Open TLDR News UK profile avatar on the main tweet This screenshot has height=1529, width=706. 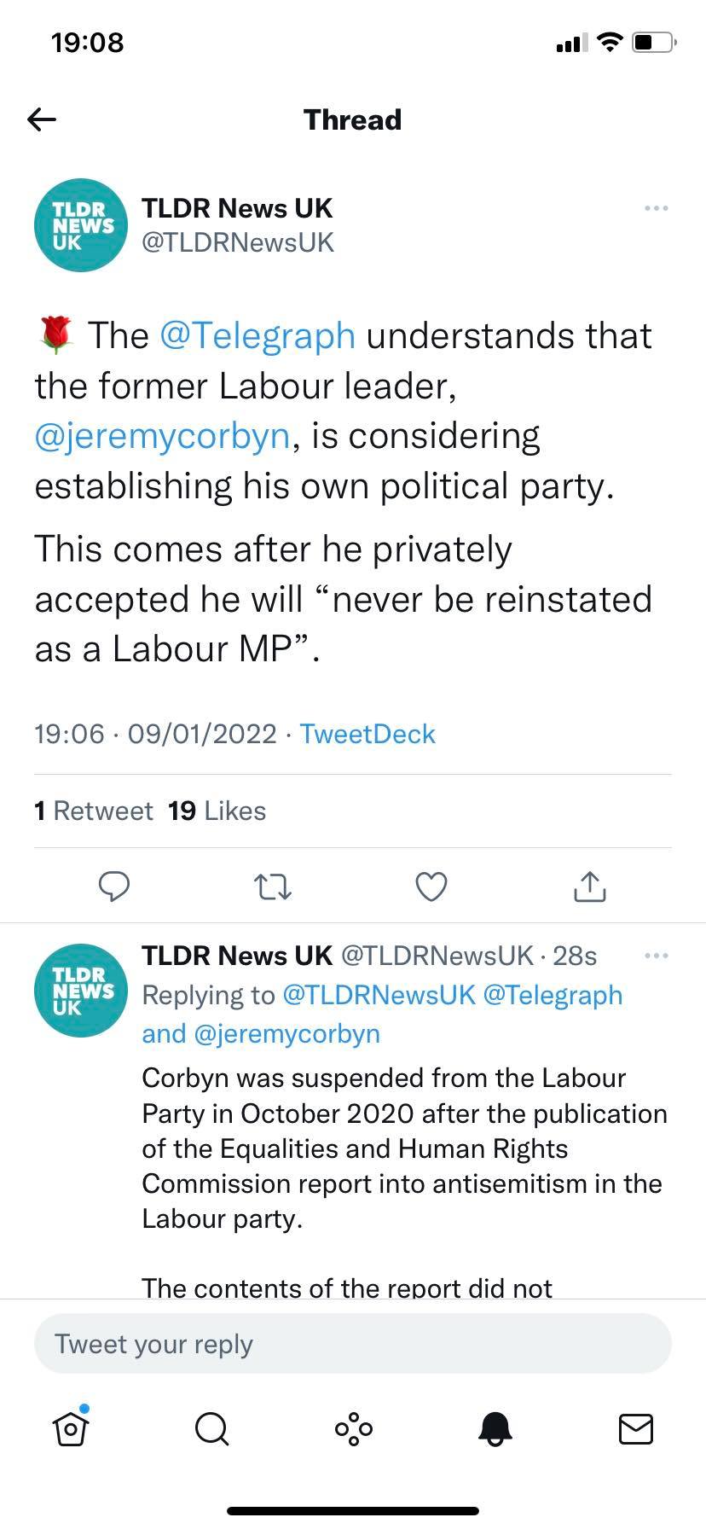(x=80, y=225)
